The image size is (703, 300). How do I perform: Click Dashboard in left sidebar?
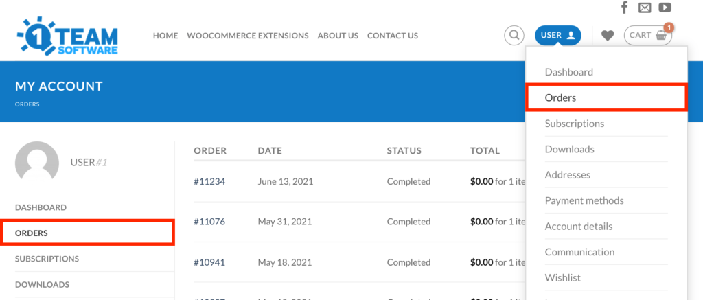point(41,207)
